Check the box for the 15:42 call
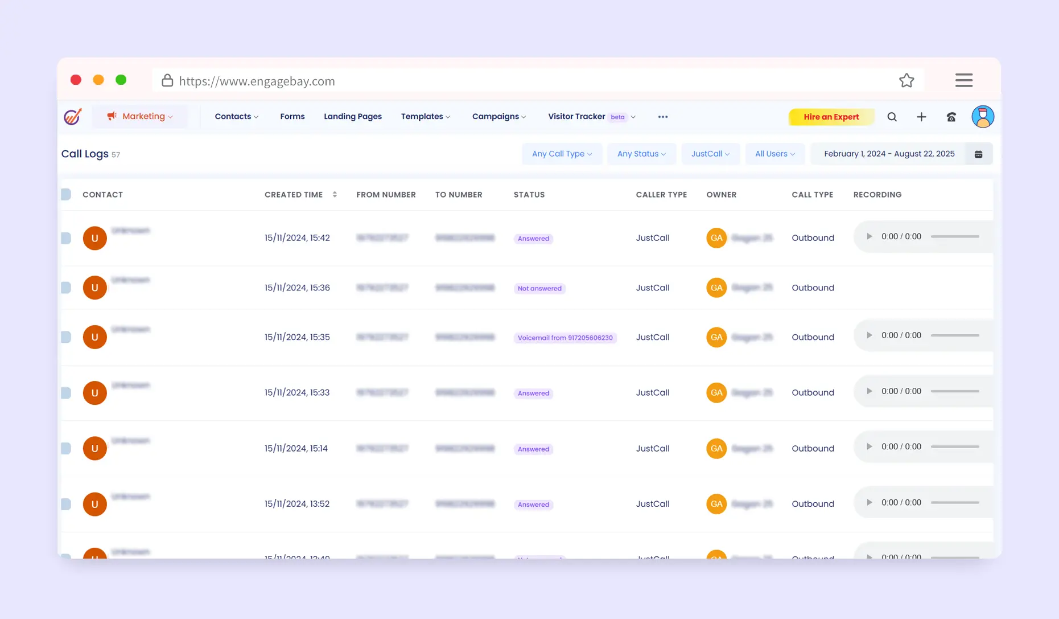 [x=66, y=238]
